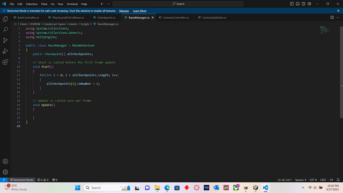Screen dimensions: 343x193
Task: Click the code minimap preview
Action: [x=324, y=30]
